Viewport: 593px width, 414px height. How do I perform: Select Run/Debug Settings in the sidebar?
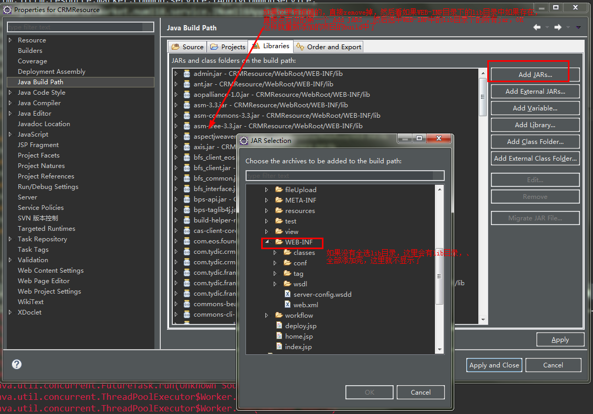pos(48,187)
